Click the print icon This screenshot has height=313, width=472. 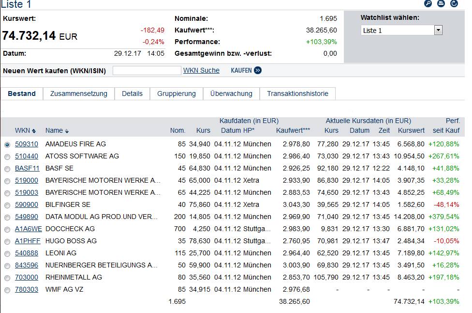coord(441,4)
